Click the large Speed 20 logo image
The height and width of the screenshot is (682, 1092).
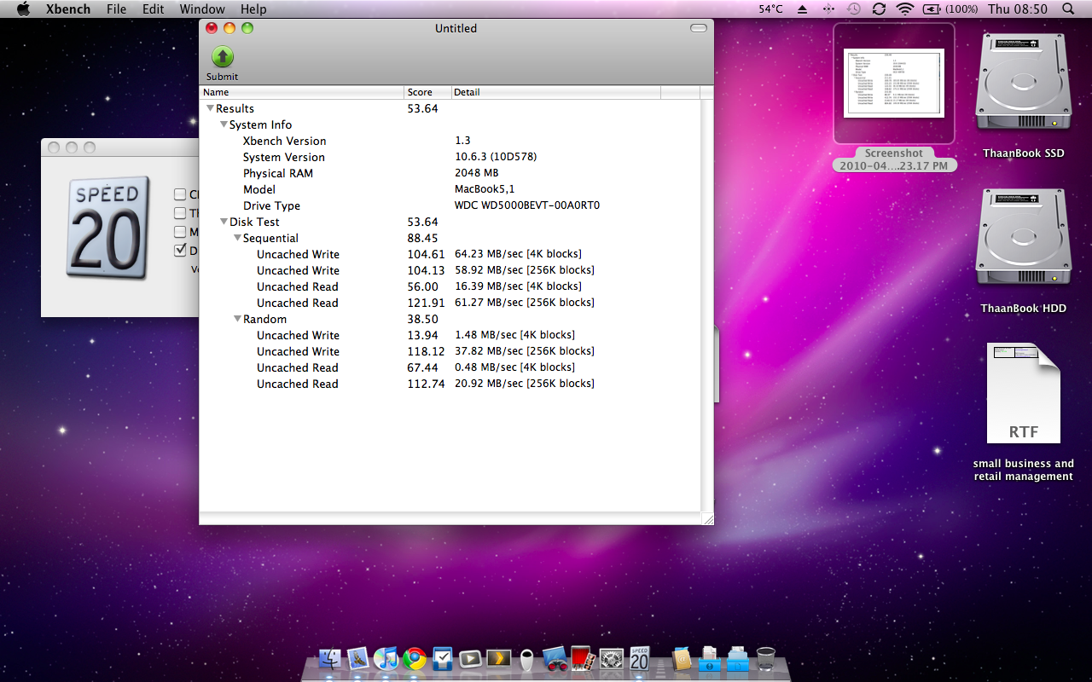107,228
